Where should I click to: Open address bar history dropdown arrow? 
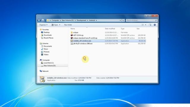click(x=120, y=21)
